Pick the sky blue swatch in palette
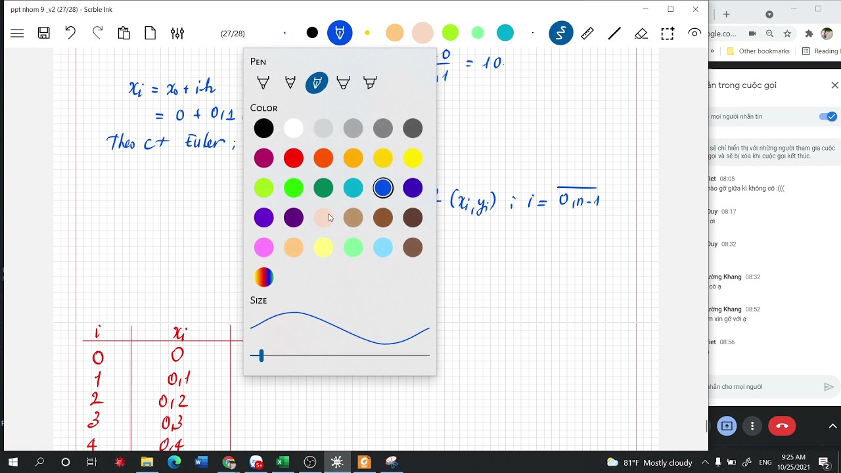Viewport: 841px width, 473px height. (383, 248)
